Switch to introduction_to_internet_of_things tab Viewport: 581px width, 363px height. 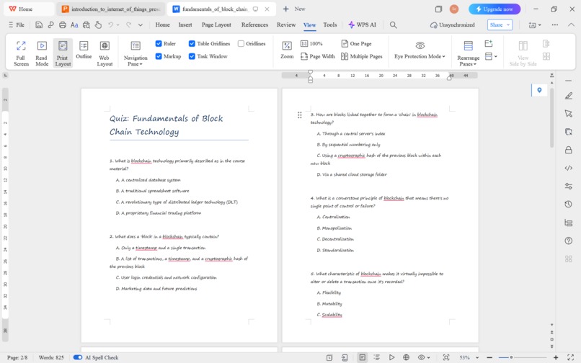tap(111, 9)
